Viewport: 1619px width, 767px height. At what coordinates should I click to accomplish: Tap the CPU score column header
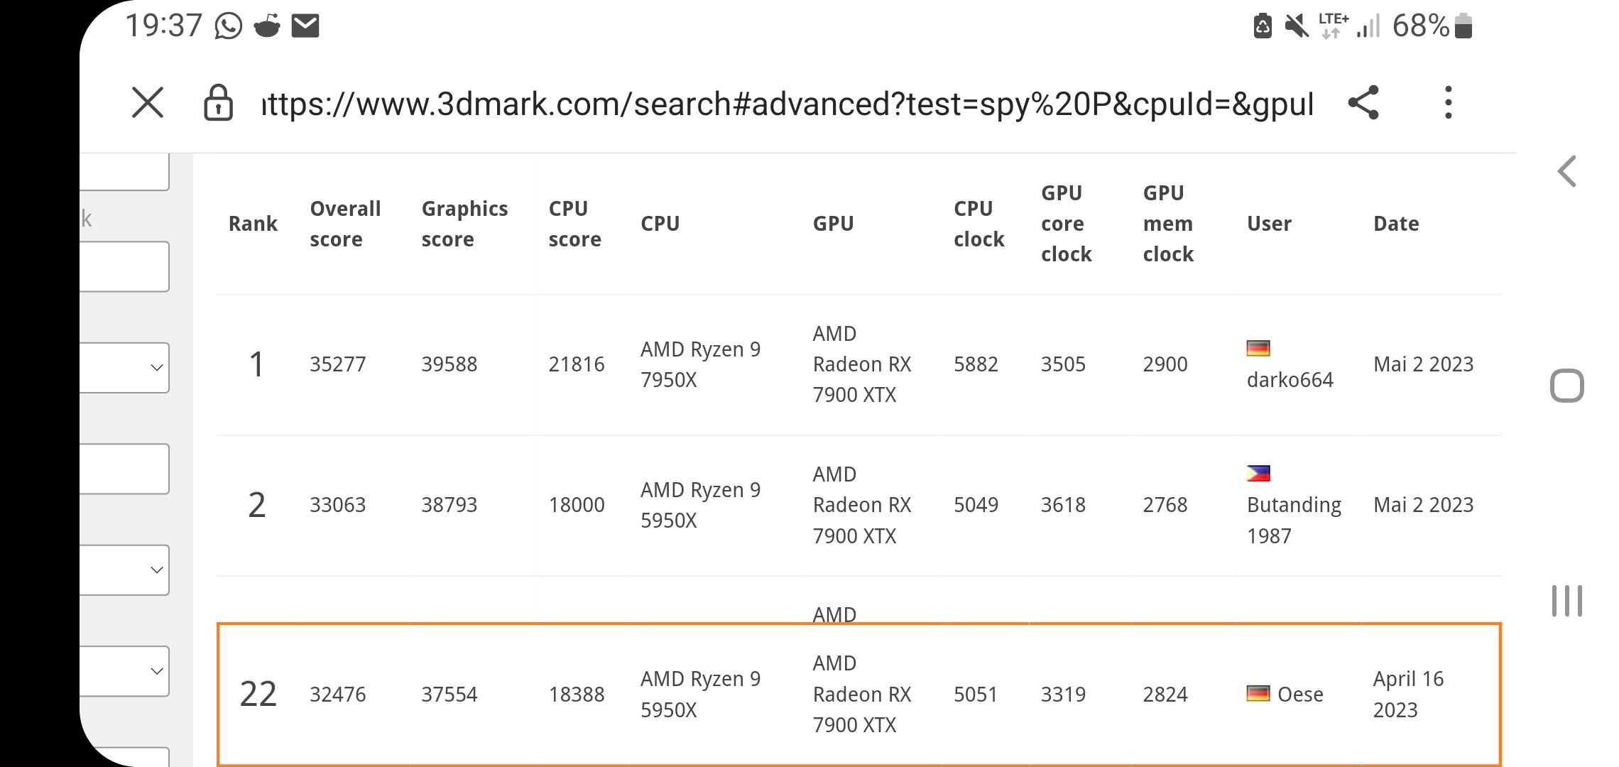(x=574, y=224)
